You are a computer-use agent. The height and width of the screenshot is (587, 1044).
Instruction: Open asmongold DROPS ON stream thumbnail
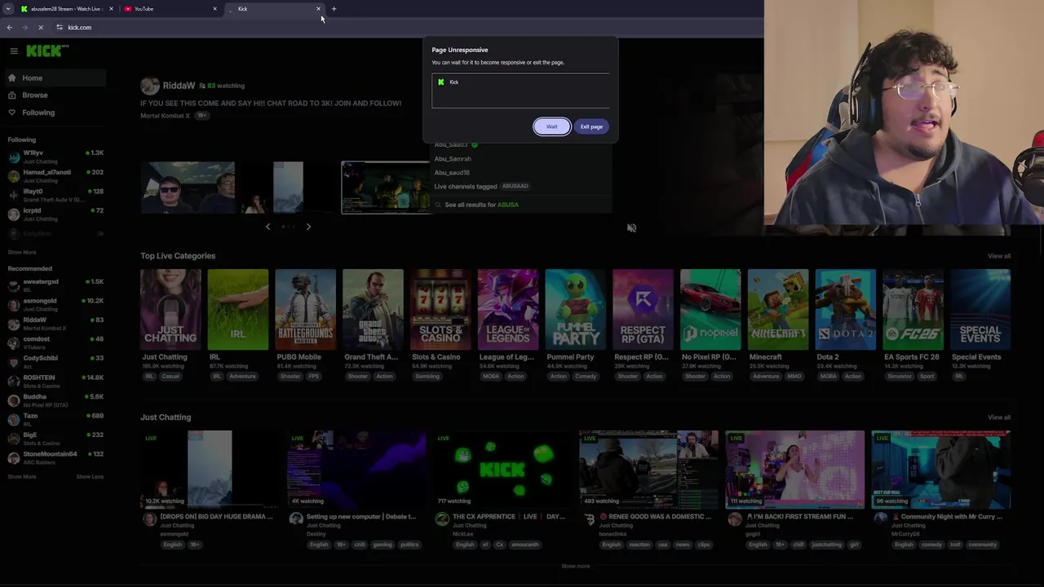(210, 470)
